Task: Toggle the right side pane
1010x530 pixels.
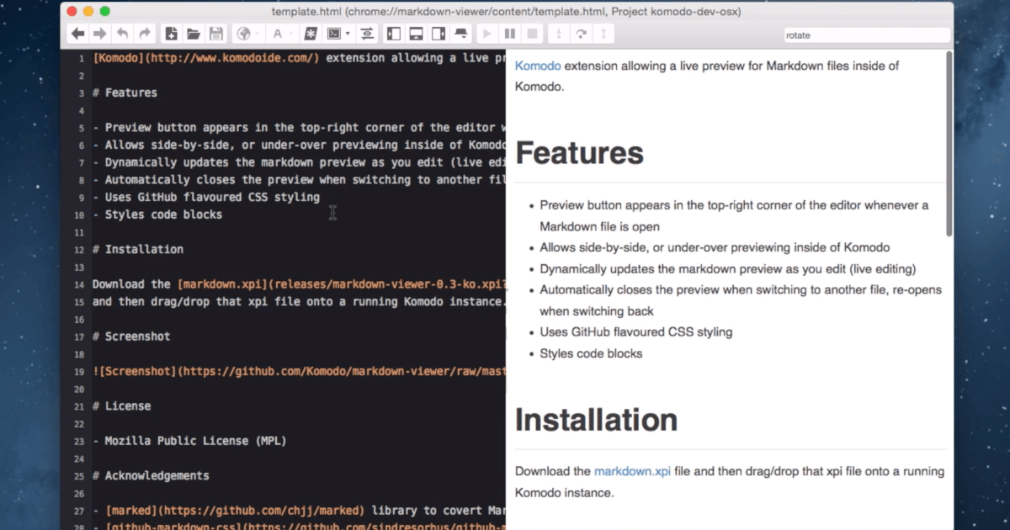Action: point(439,34)
